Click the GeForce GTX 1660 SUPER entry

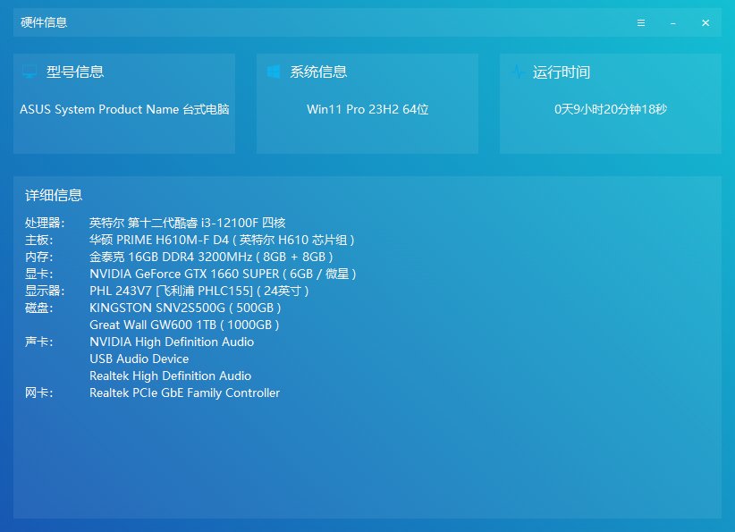click(223, 274)
